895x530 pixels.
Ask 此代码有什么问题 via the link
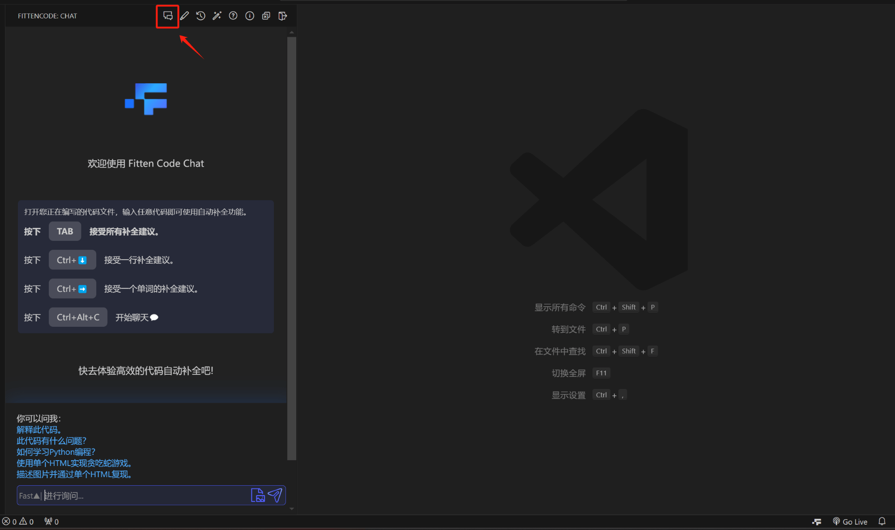(x=51, y=440)
